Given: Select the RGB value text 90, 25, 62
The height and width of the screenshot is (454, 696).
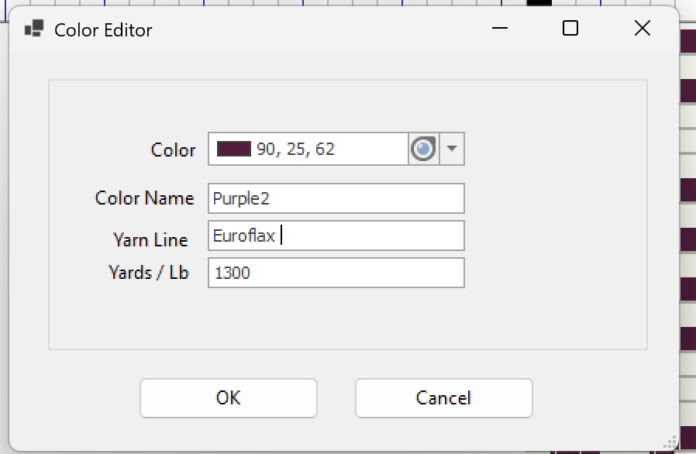Looking at the screenshot, I should point(295,149).
